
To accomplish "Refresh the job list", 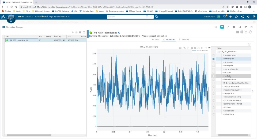I will [x=84, y=32].
